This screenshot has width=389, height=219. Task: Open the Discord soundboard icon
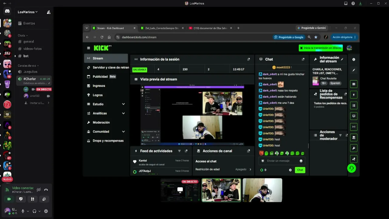44,199
